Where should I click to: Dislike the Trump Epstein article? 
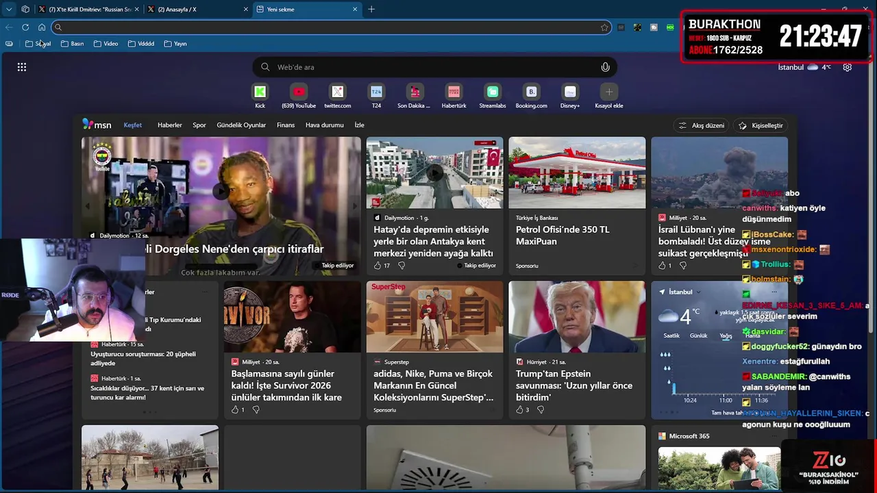[x=541, y=409]
